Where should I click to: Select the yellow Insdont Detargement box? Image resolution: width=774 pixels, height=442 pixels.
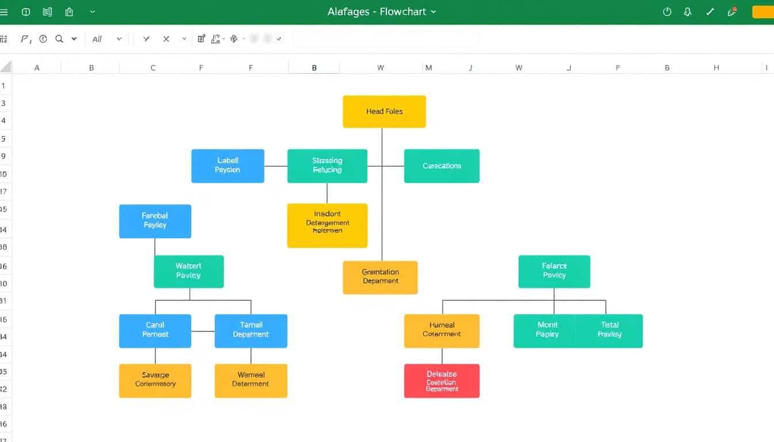point(327,226)
